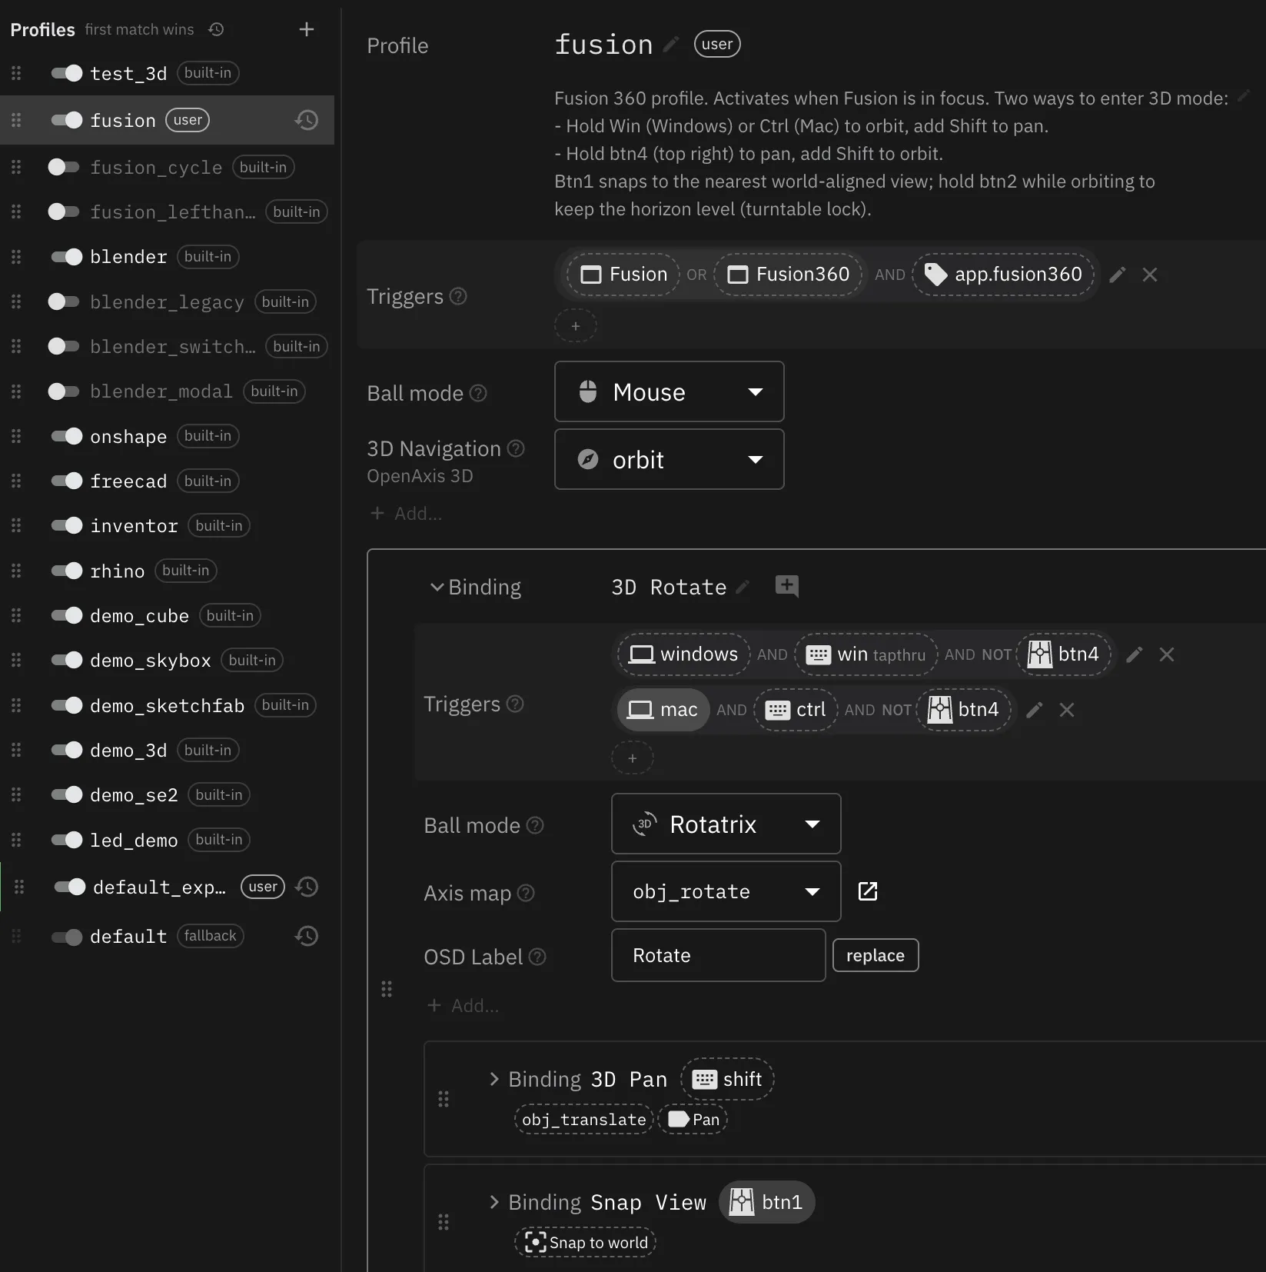Expand the Snap View binding
Viewport: 1266px width, 1272px height.
(x=494, y=1202)
